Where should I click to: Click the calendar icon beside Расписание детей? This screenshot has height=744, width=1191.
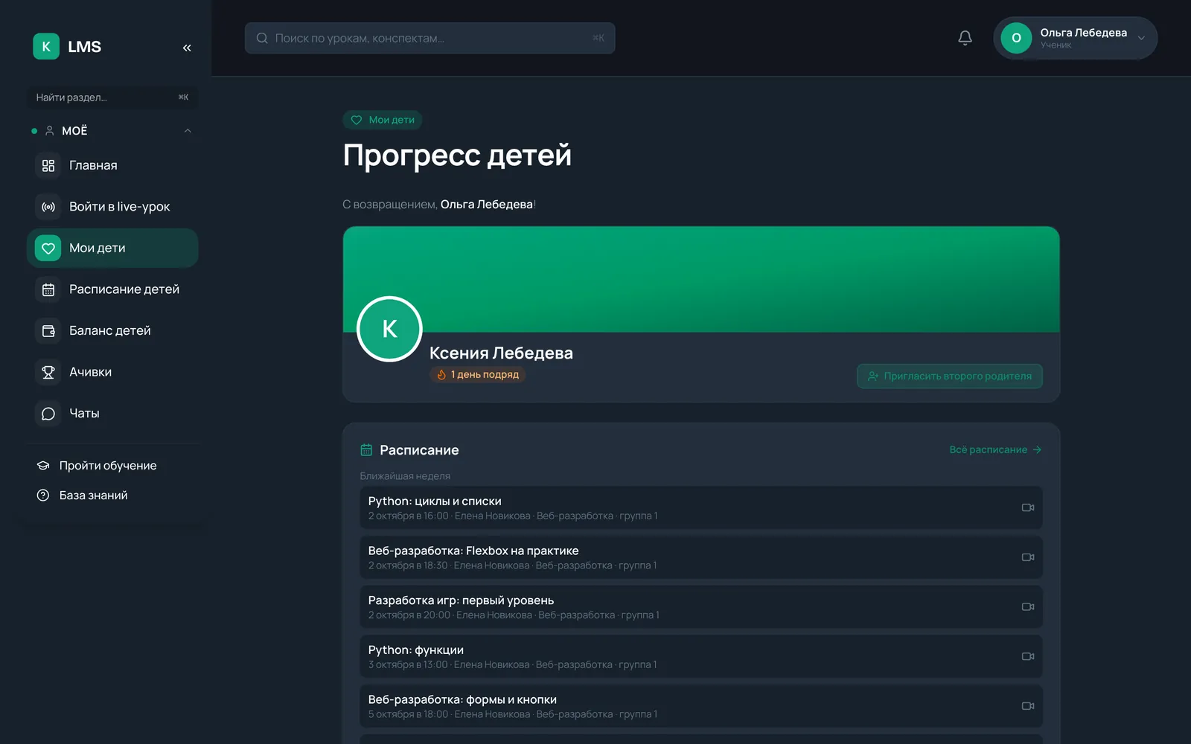coord(48,289)
